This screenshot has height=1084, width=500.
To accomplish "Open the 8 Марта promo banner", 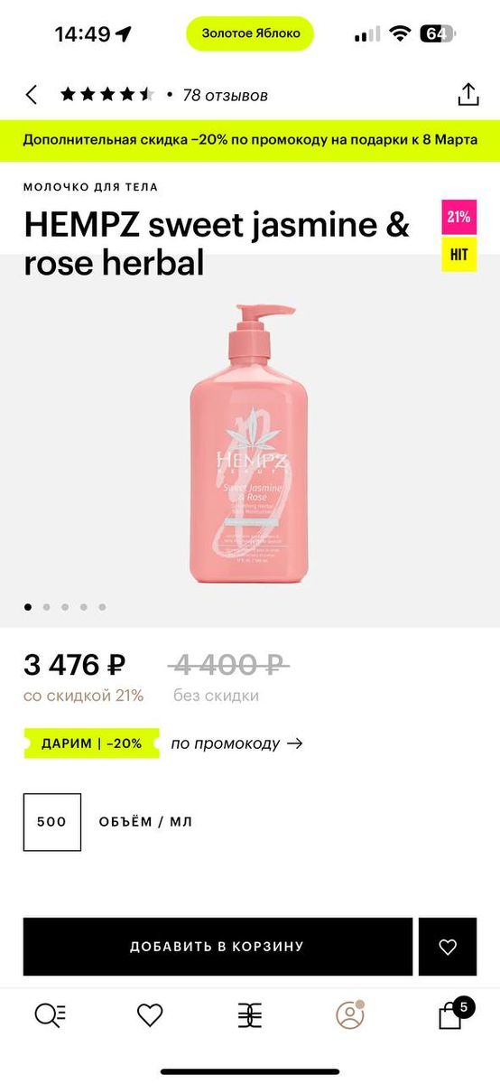I will 250,140.
